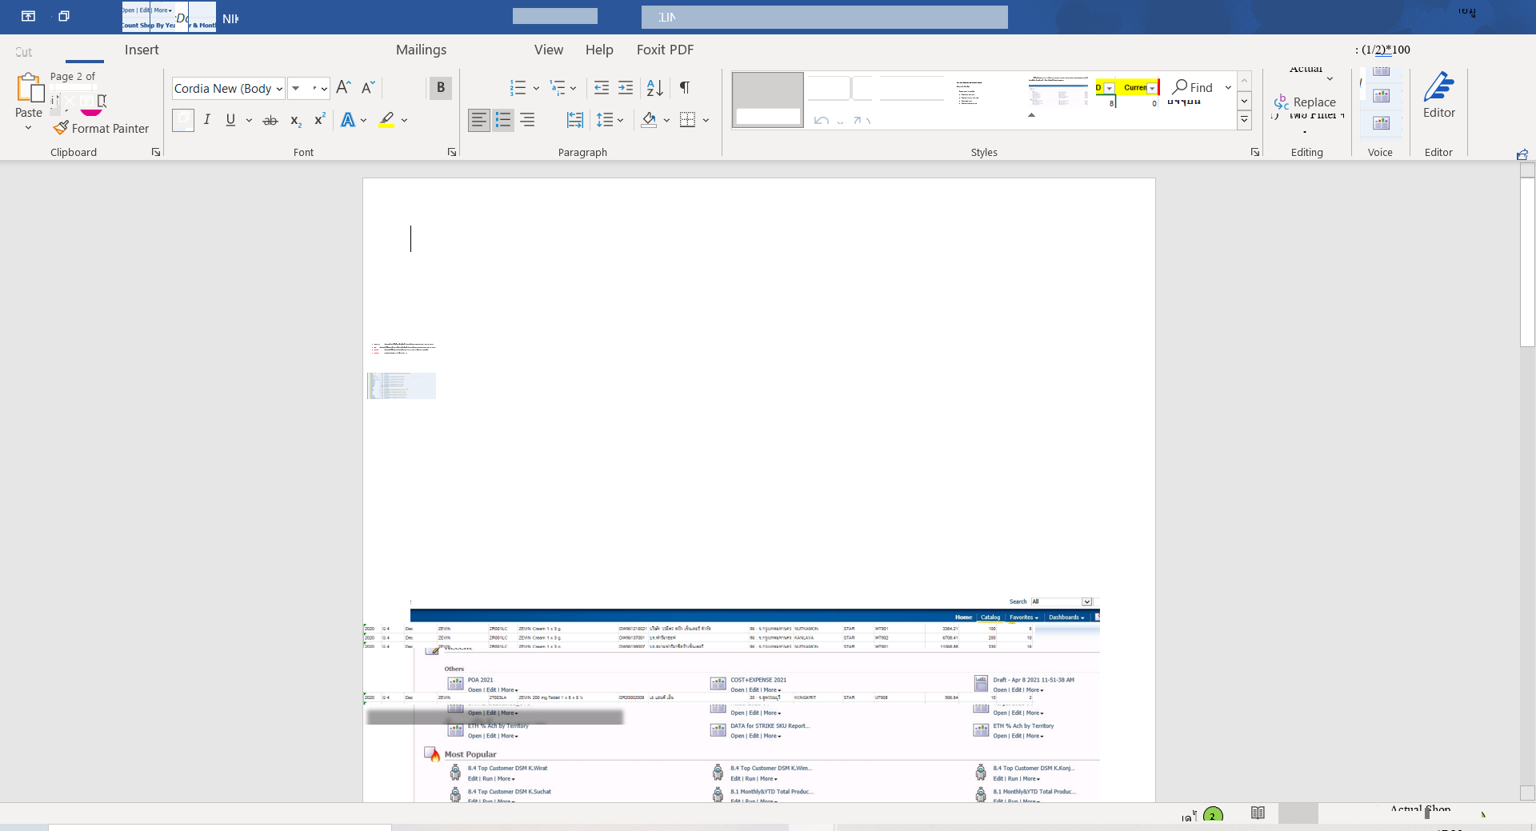The image size is (1536, 831).
Task: Open shading color dropdown arrow
Action: point(666,120)
